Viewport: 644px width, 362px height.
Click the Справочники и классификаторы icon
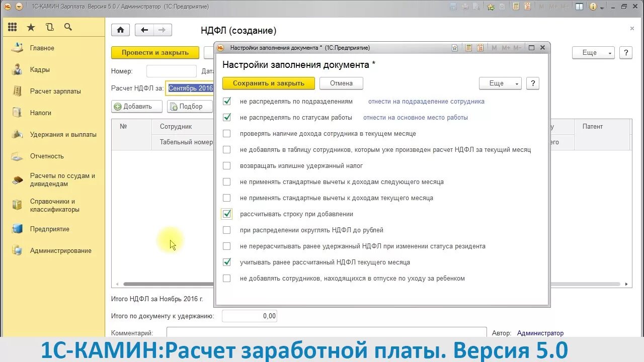coord(18,205)
